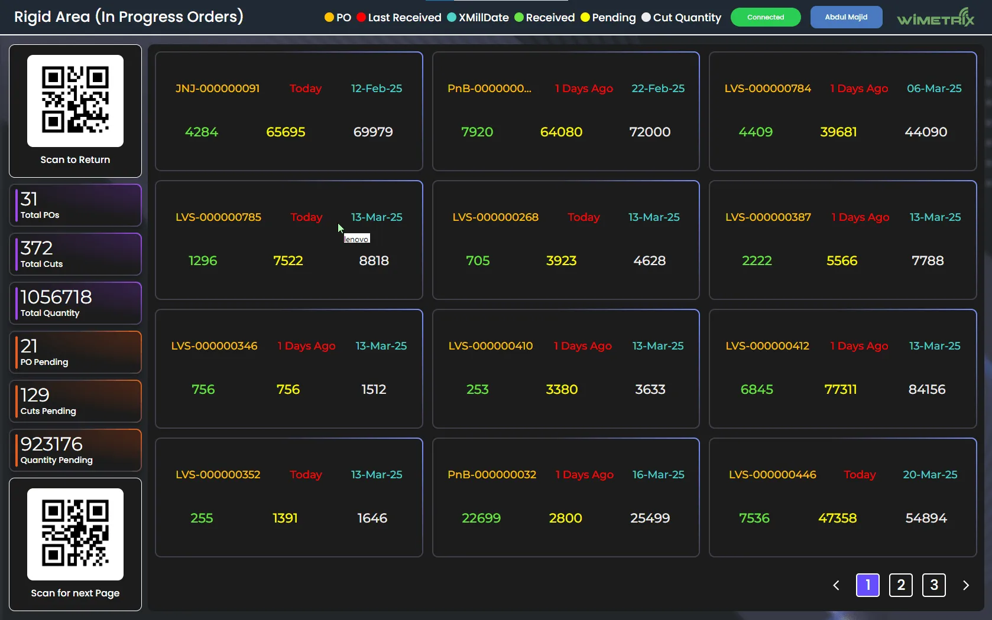Open the JNJ-000000091 order card
Screen dimensions: 992x620
(x=288, y=111)
